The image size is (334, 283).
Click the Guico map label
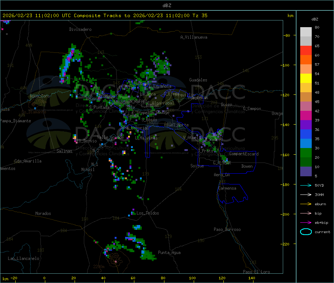226,104
